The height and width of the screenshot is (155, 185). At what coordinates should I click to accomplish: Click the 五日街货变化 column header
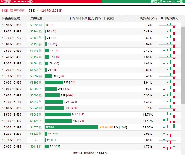coord(169,18)
